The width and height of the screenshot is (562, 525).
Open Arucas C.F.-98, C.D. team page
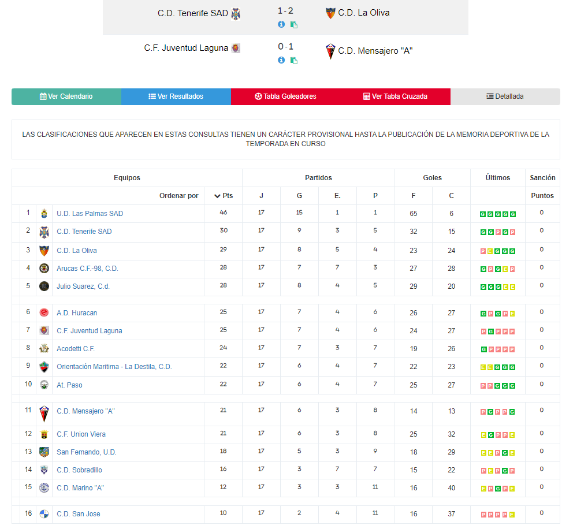click(x=87, y=269)
